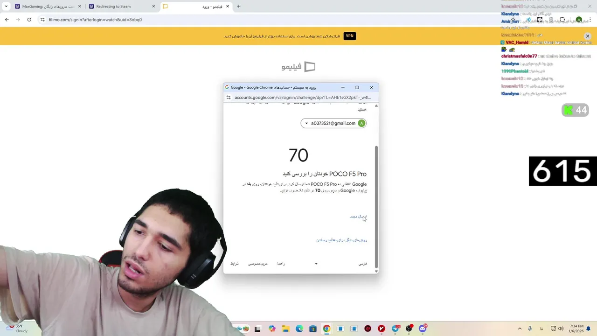
Task: Open the فارسی language dropdown in popup
Action: (340, 264)
